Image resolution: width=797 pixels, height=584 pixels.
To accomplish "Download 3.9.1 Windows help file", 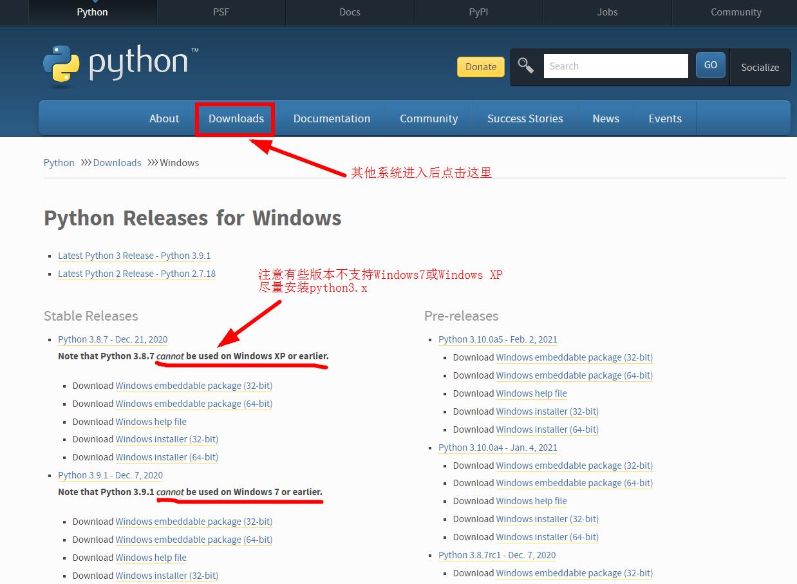I will [151, 558].
